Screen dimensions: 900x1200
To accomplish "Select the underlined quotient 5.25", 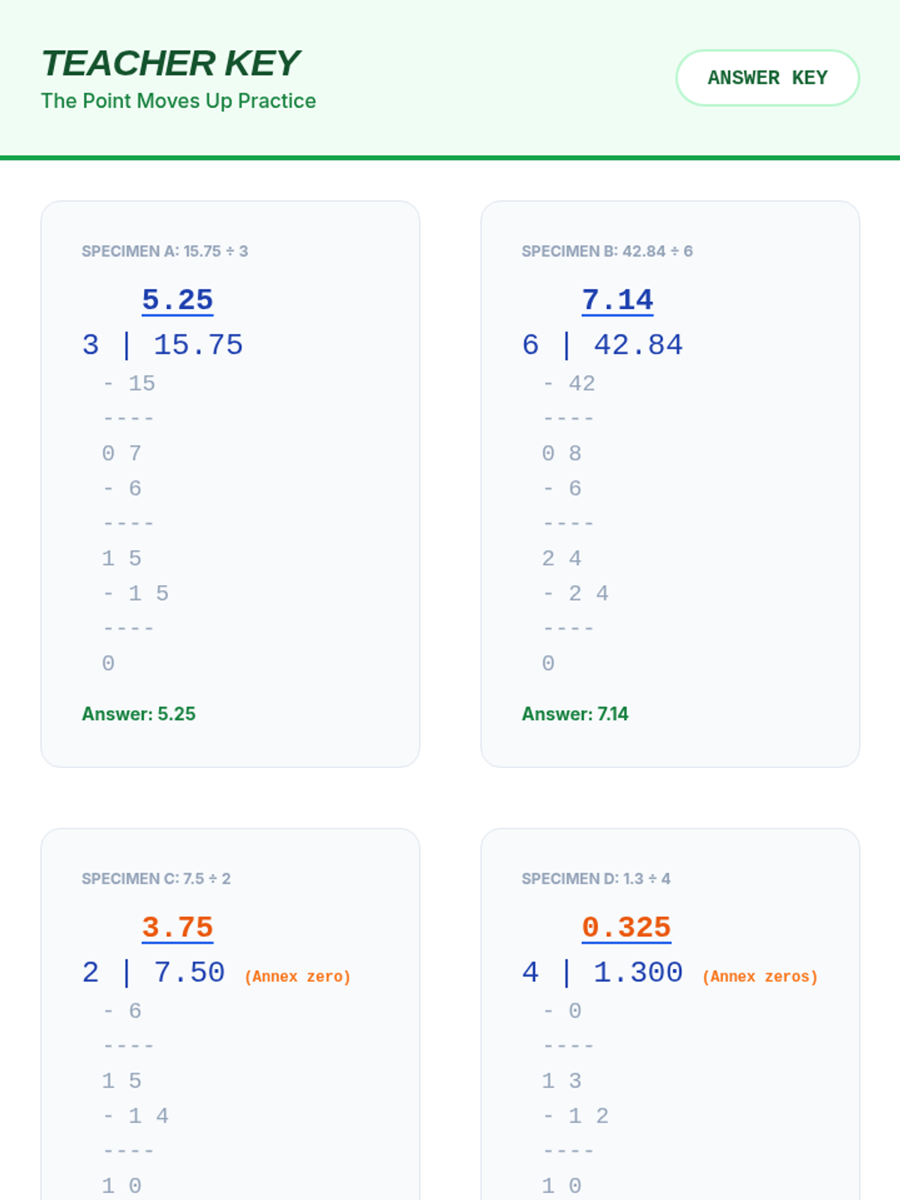I will tap(178, 300).
